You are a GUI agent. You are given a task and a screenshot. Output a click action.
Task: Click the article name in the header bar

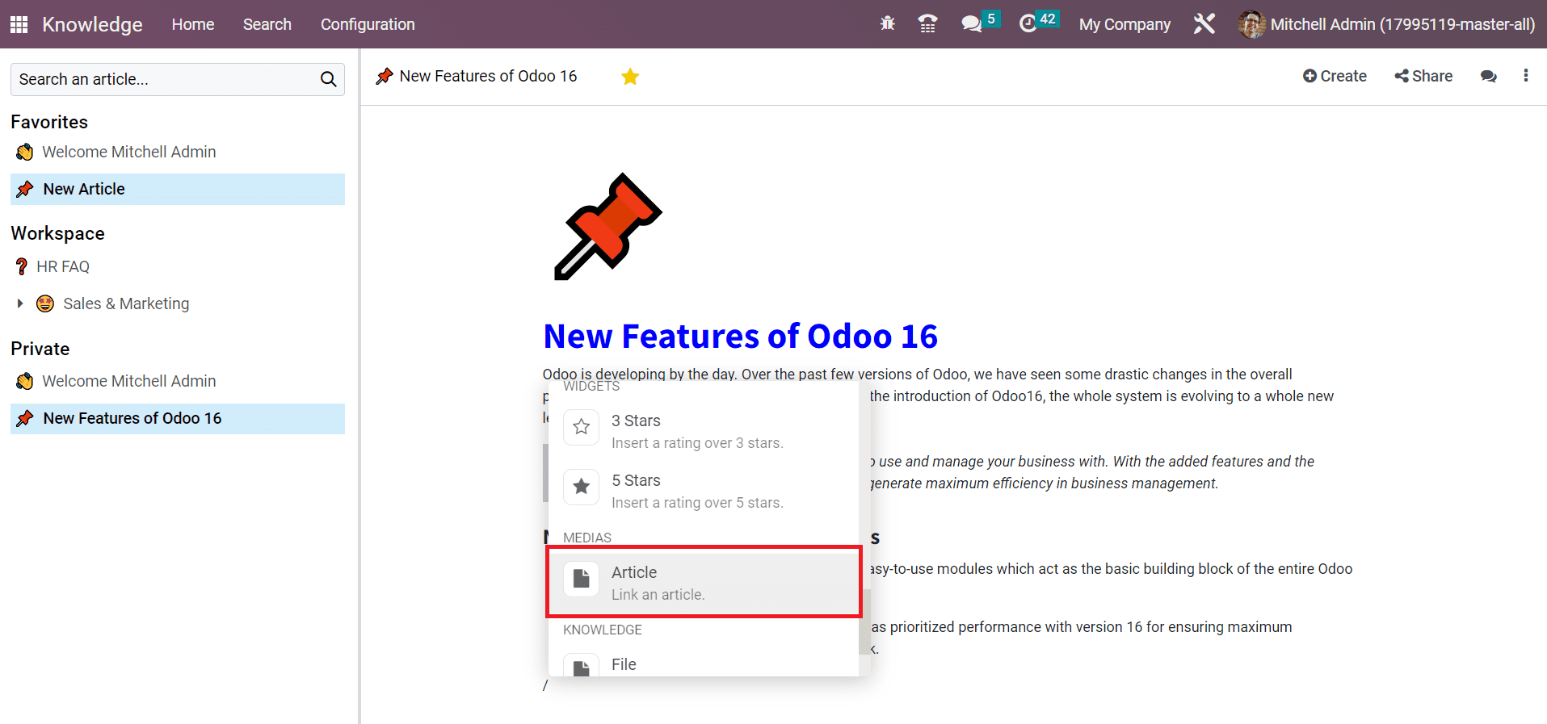click(x=488, y=76)
